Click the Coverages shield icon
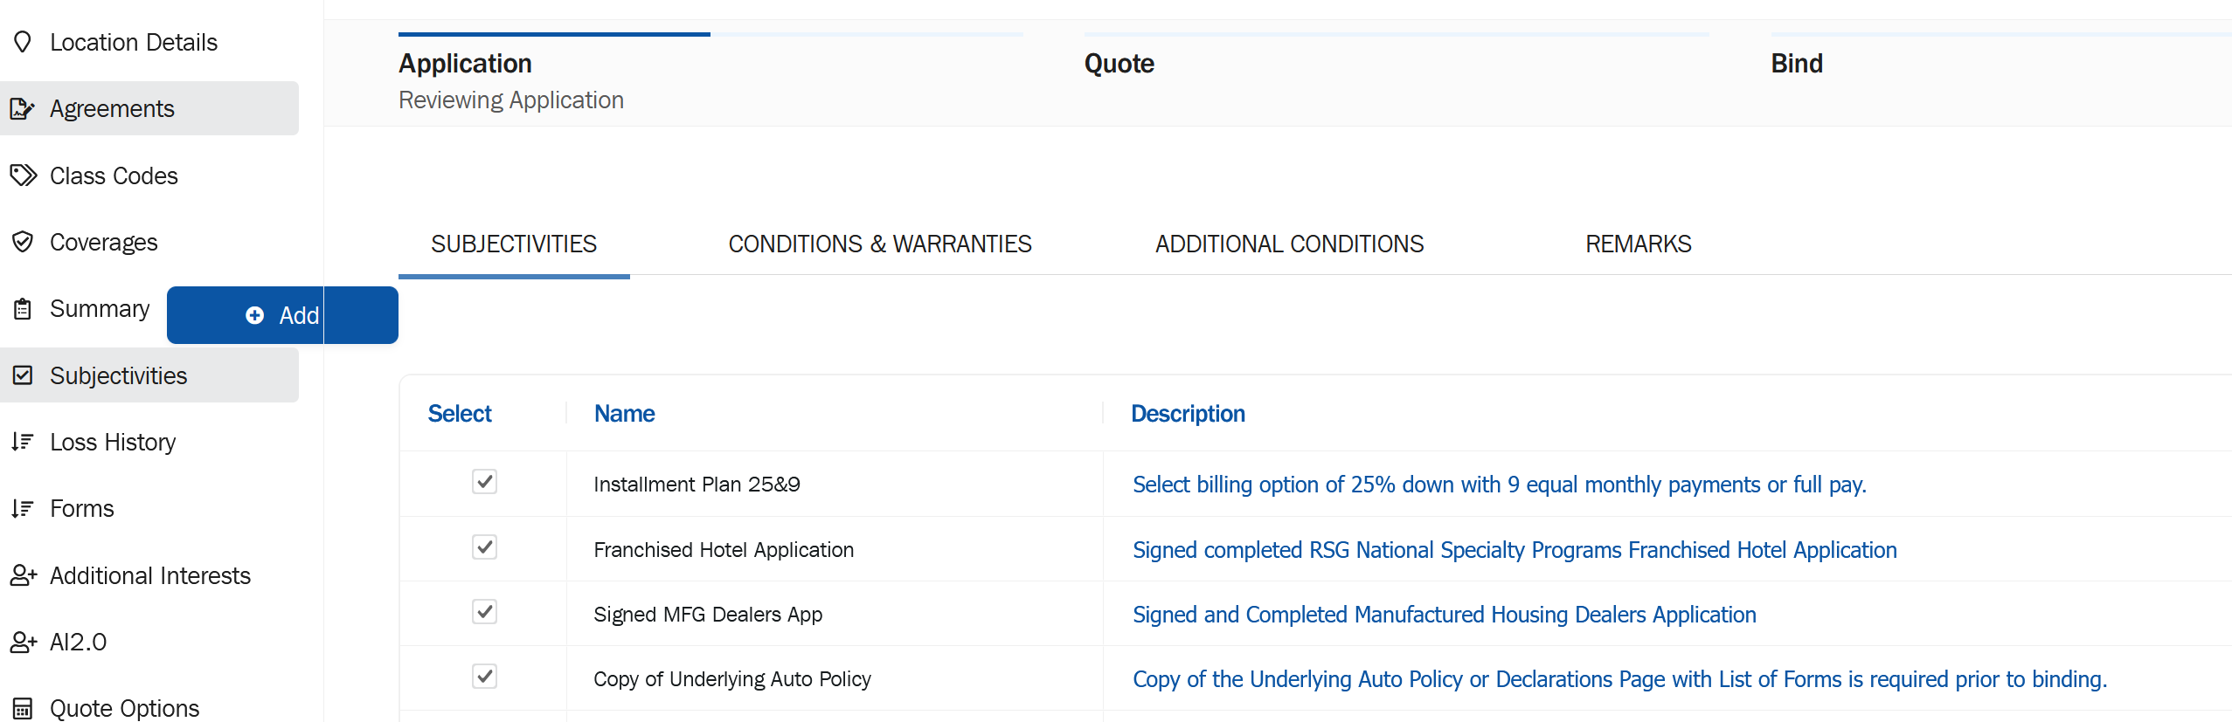The height and width of the screenshot is (722, 2232). (x=23, y=242)
